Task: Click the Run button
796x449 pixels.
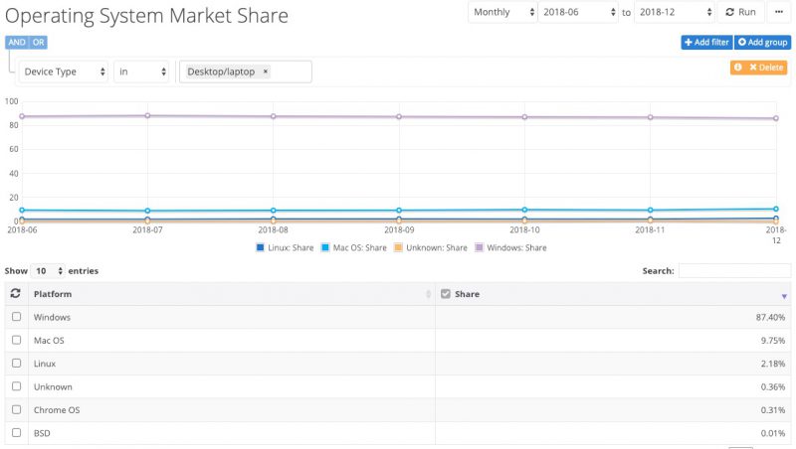Action: [x=740, y=12]
